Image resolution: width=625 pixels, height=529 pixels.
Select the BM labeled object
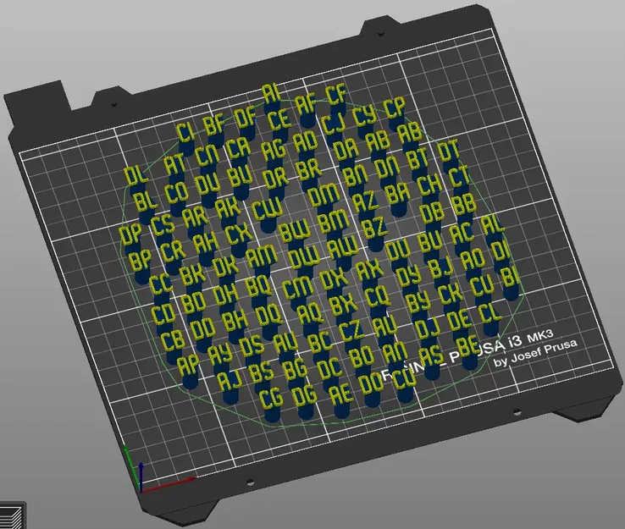pyautogui.click(x=333, y=222)
